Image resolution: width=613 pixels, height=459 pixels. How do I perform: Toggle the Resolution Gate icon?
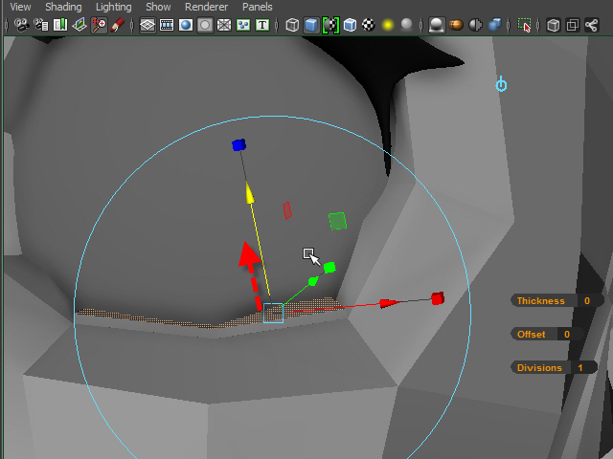(186, 26)
